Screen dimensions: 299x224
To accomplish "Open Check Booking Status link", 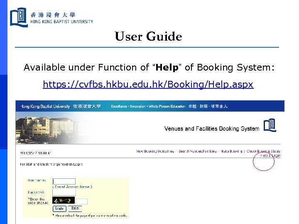I will (x=264, y=151).
